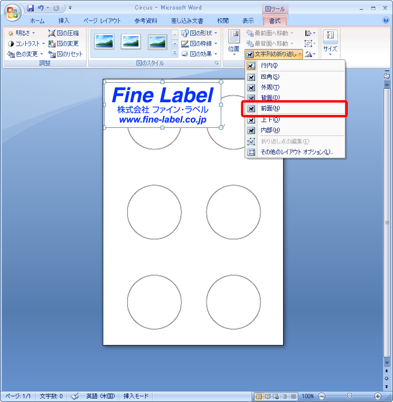Click the Redo icon in quick access
The image size is (393, 402).
click(x=56, y=8)
